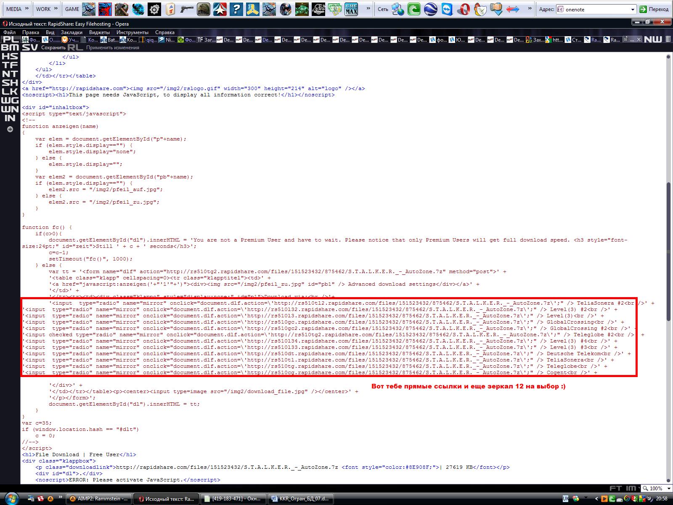This screenshot has height=505, width=673.
Task: Click the SV save icon button
Action: 30,48
